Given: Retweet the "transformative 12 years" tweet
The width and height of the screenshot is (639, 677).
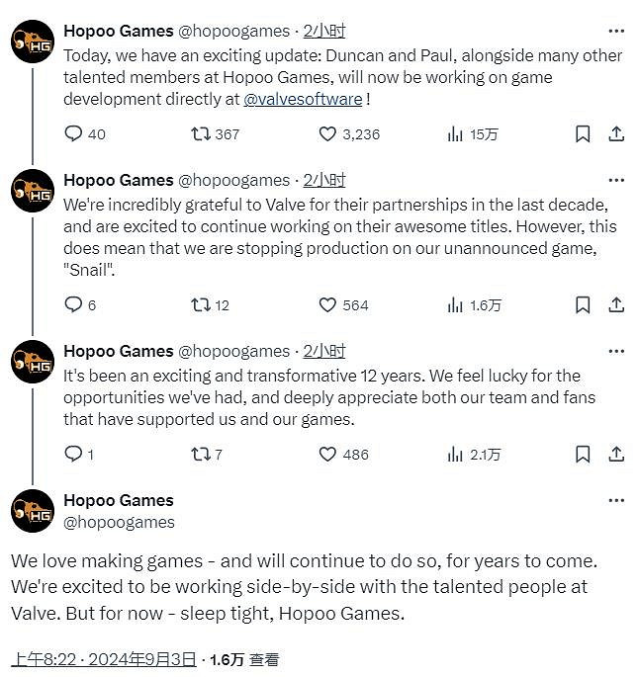Looking at the screenshot, I should click(201, 454).
